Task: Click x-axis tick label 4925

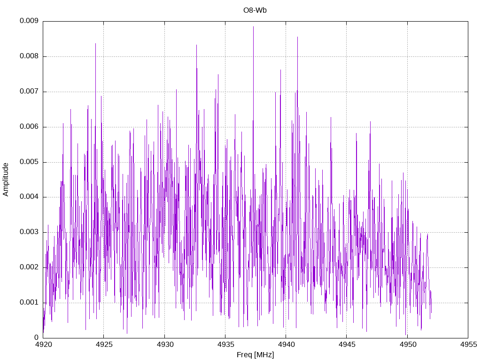Action: coord(104,345)
